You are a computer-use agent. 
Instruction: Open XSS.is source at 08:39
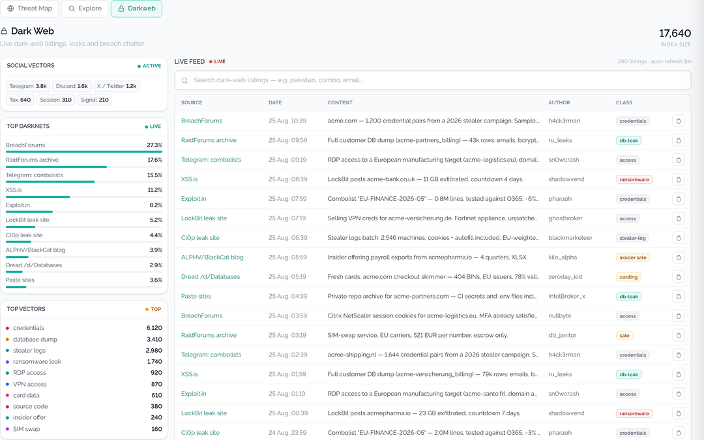click(190, 179)
